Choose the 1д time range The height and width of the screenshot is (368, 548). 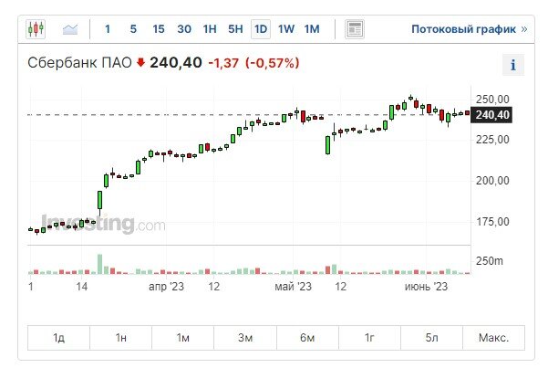click(x=58, y=338)
